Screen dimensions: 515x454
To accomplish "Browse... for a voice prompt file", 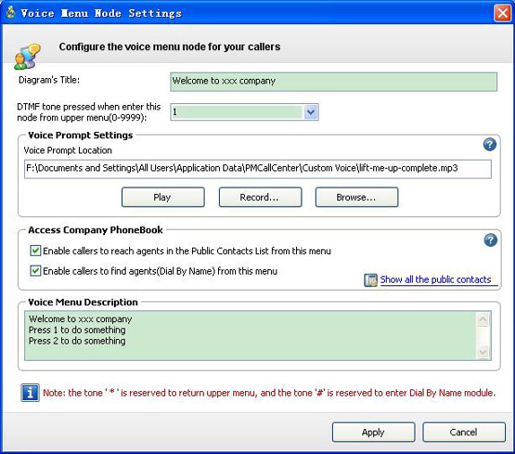I will click(x=357, y=197).
